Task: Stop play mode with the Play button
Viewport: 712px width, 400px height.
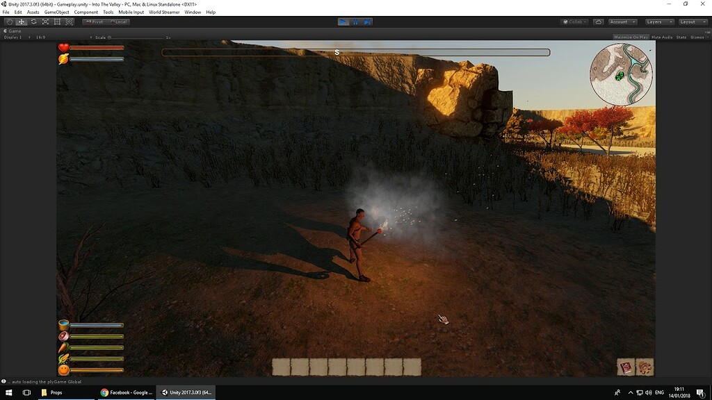Action: (343, 22)
